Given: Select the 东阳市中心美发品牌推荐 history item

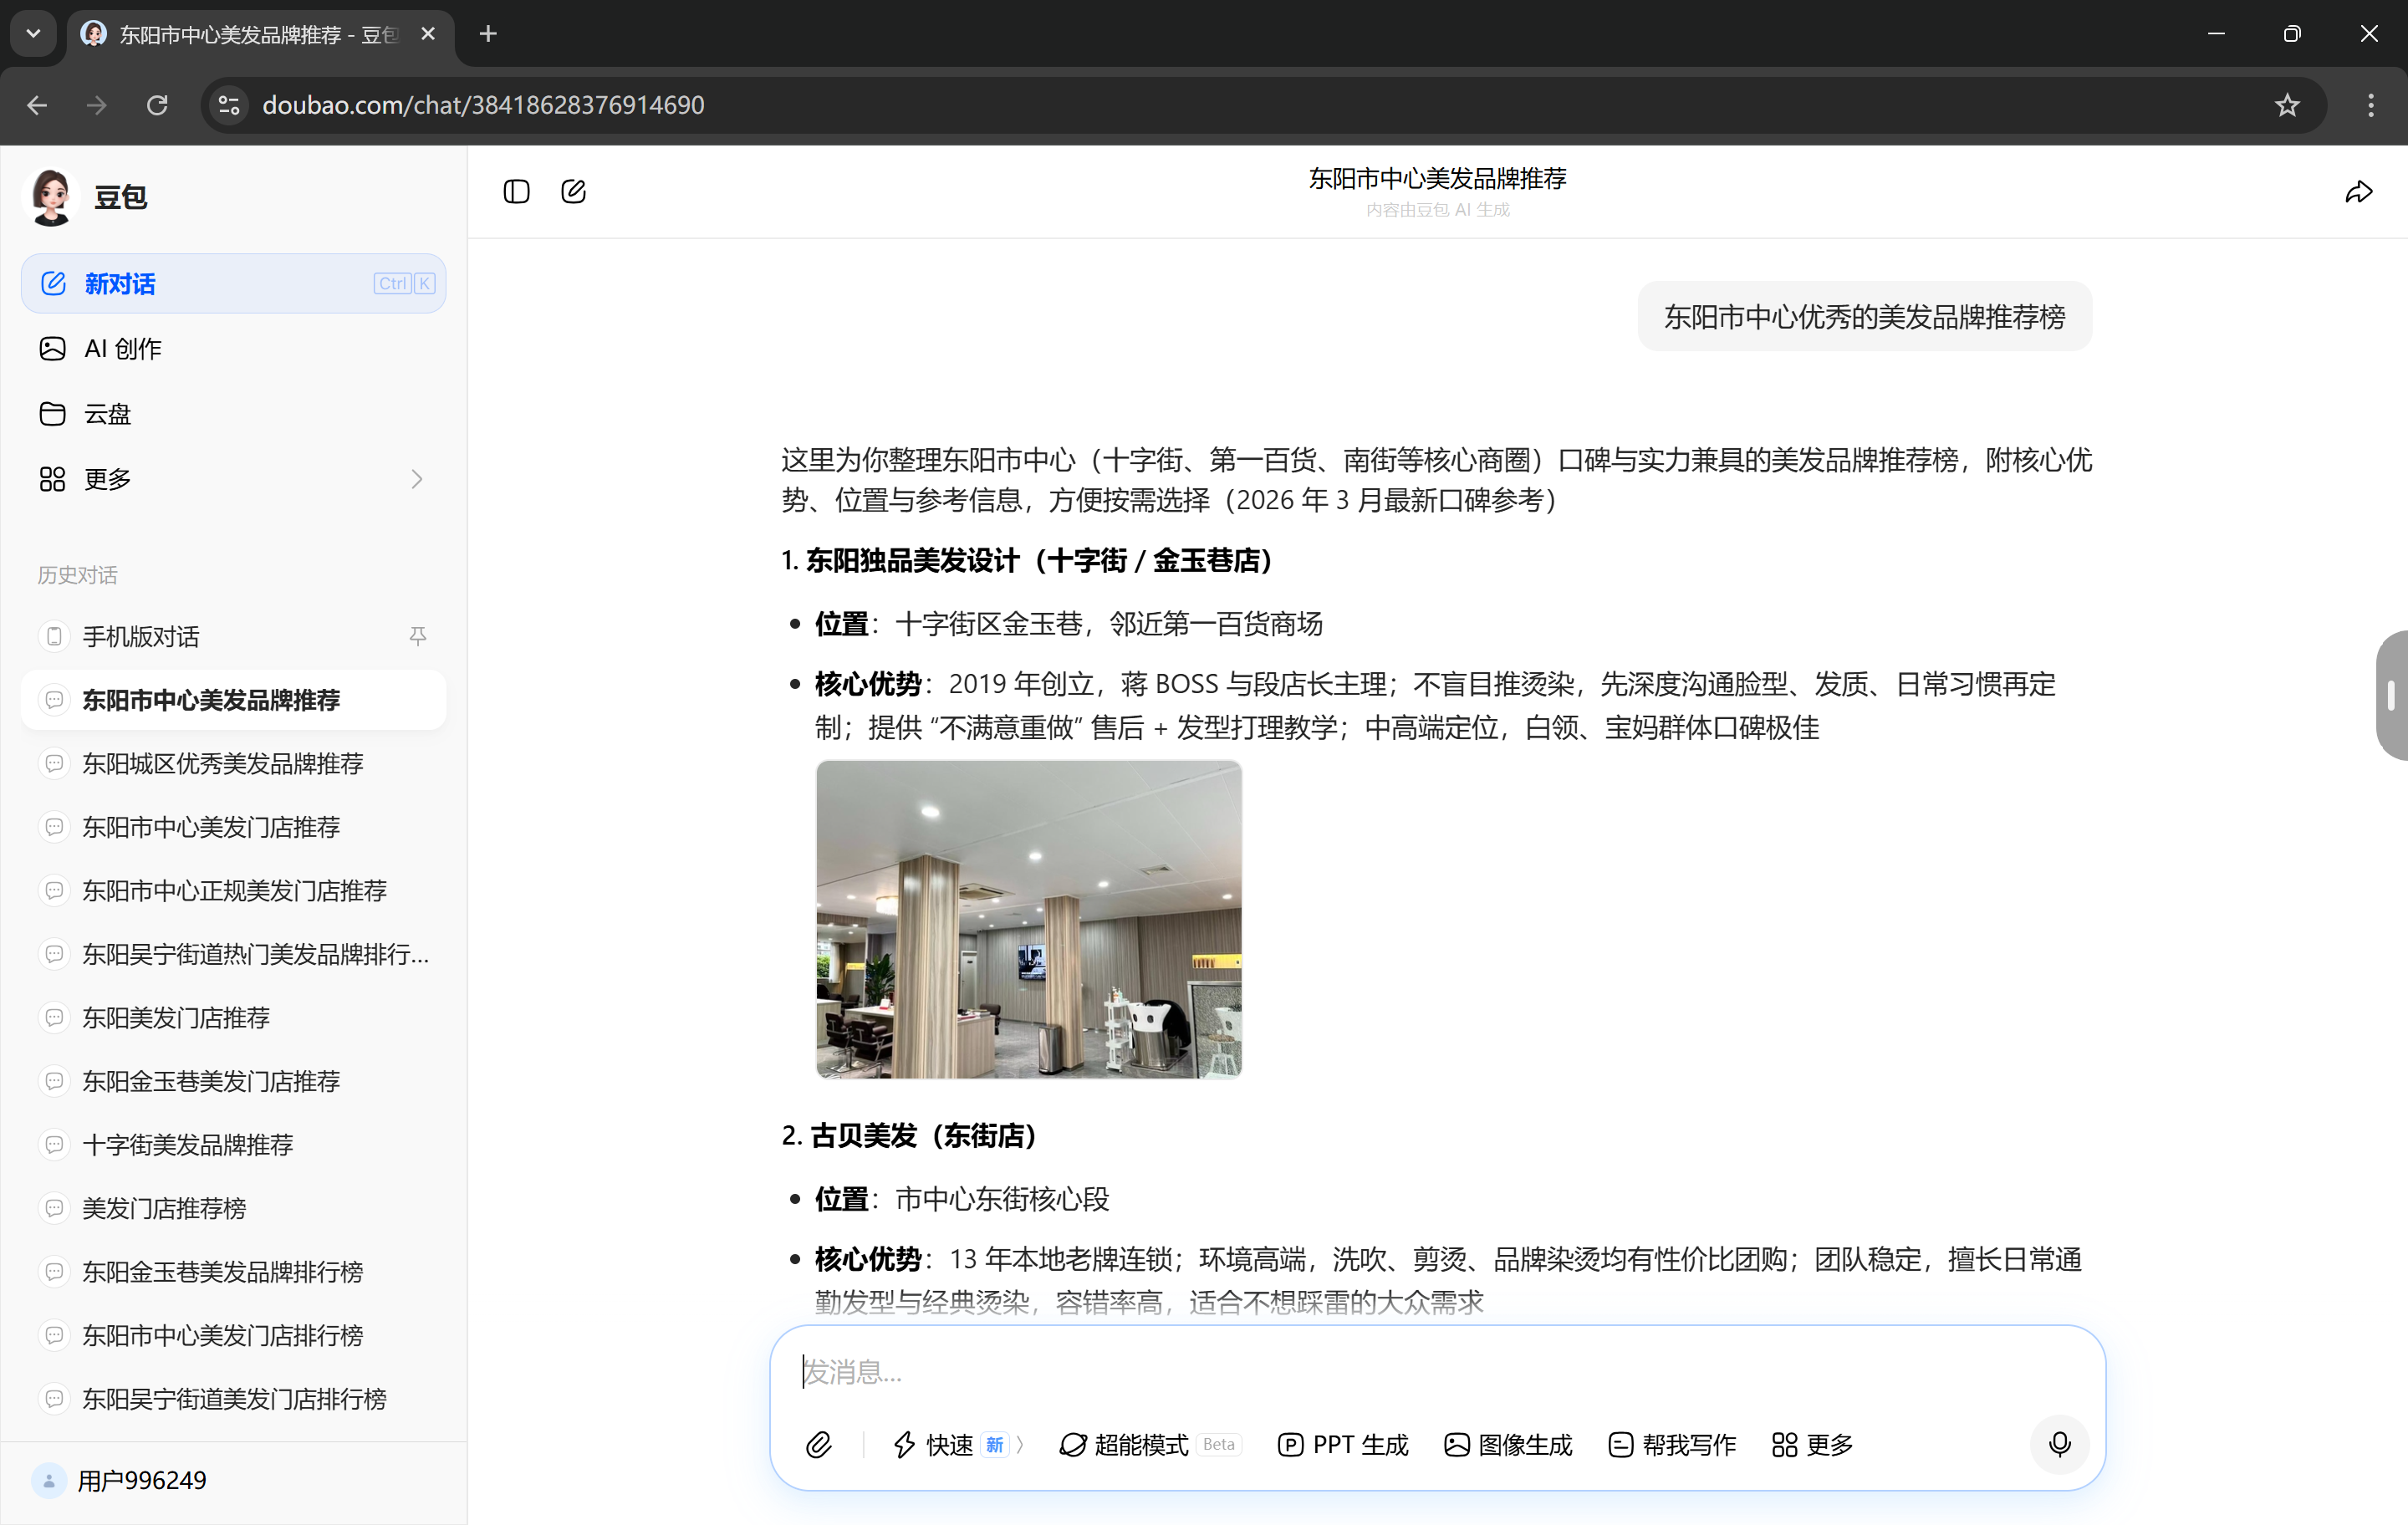Looking at the screenshot, I should [233, 700].
